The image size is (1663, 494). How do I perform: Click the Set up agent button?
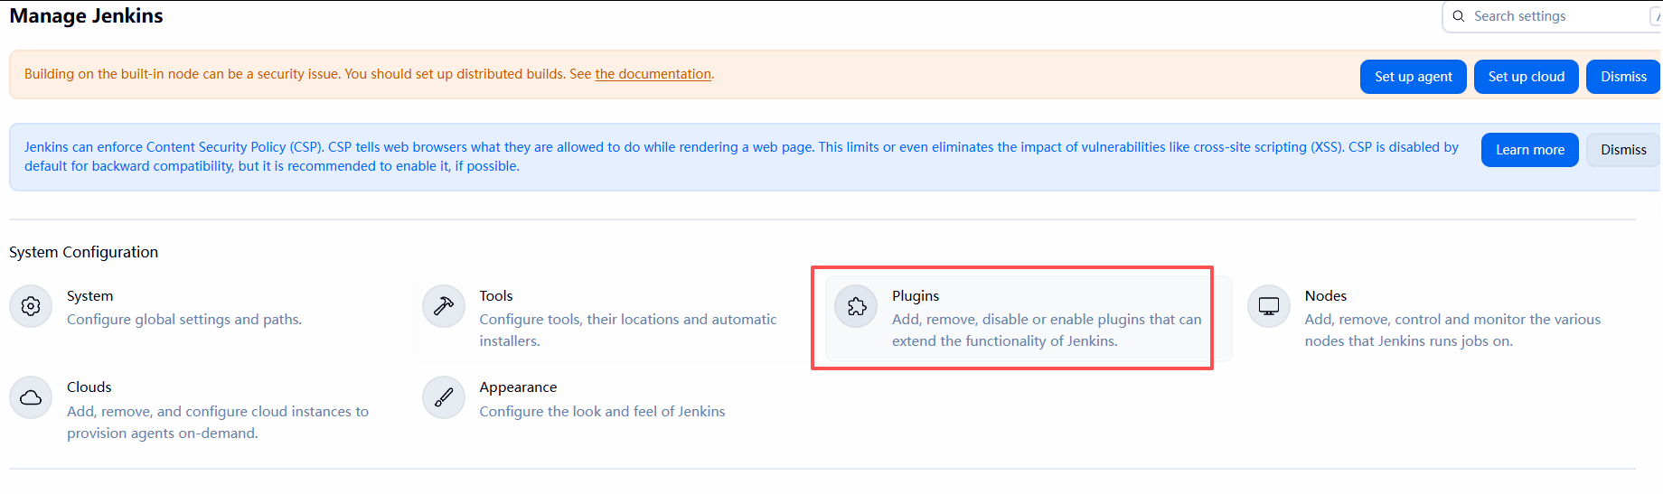point(1413,77)
